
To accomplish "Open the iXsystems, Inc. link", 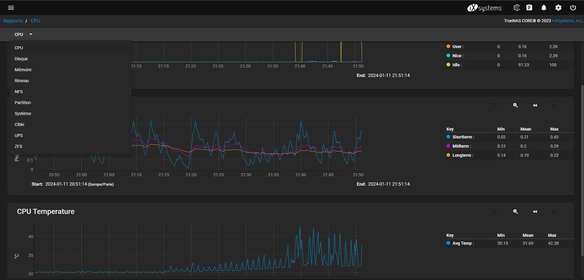I will (568, 21).
